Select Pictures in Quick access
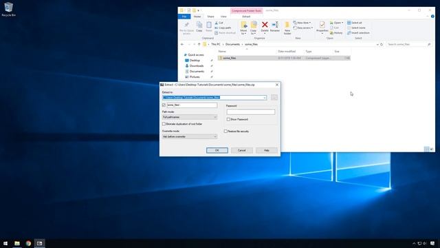 195,76
